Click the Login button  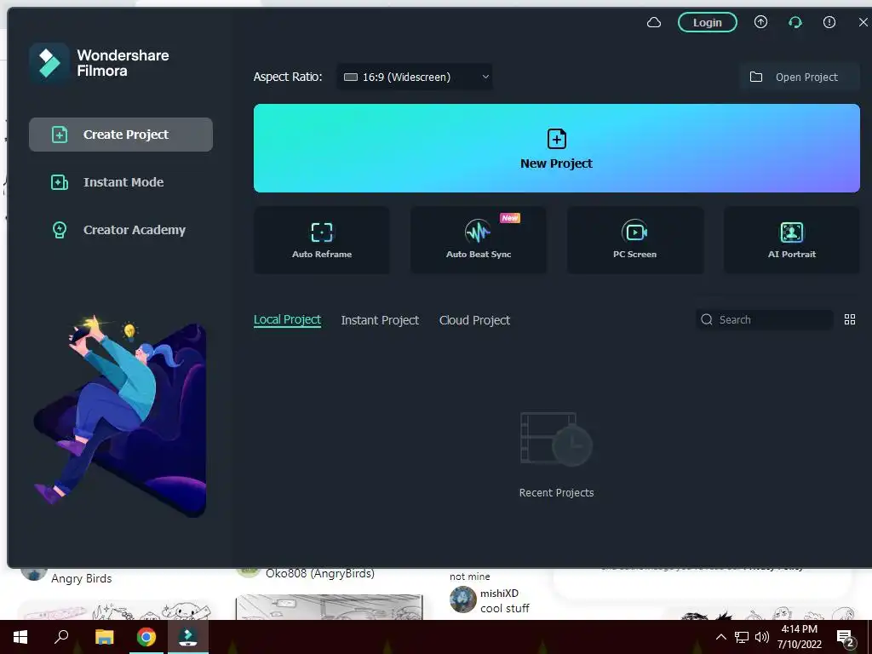708,23
